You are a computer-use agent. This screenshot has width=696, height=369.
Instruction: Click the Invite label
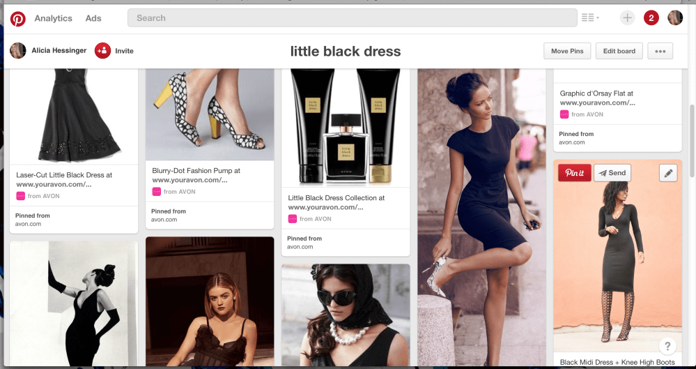[124, 51]
